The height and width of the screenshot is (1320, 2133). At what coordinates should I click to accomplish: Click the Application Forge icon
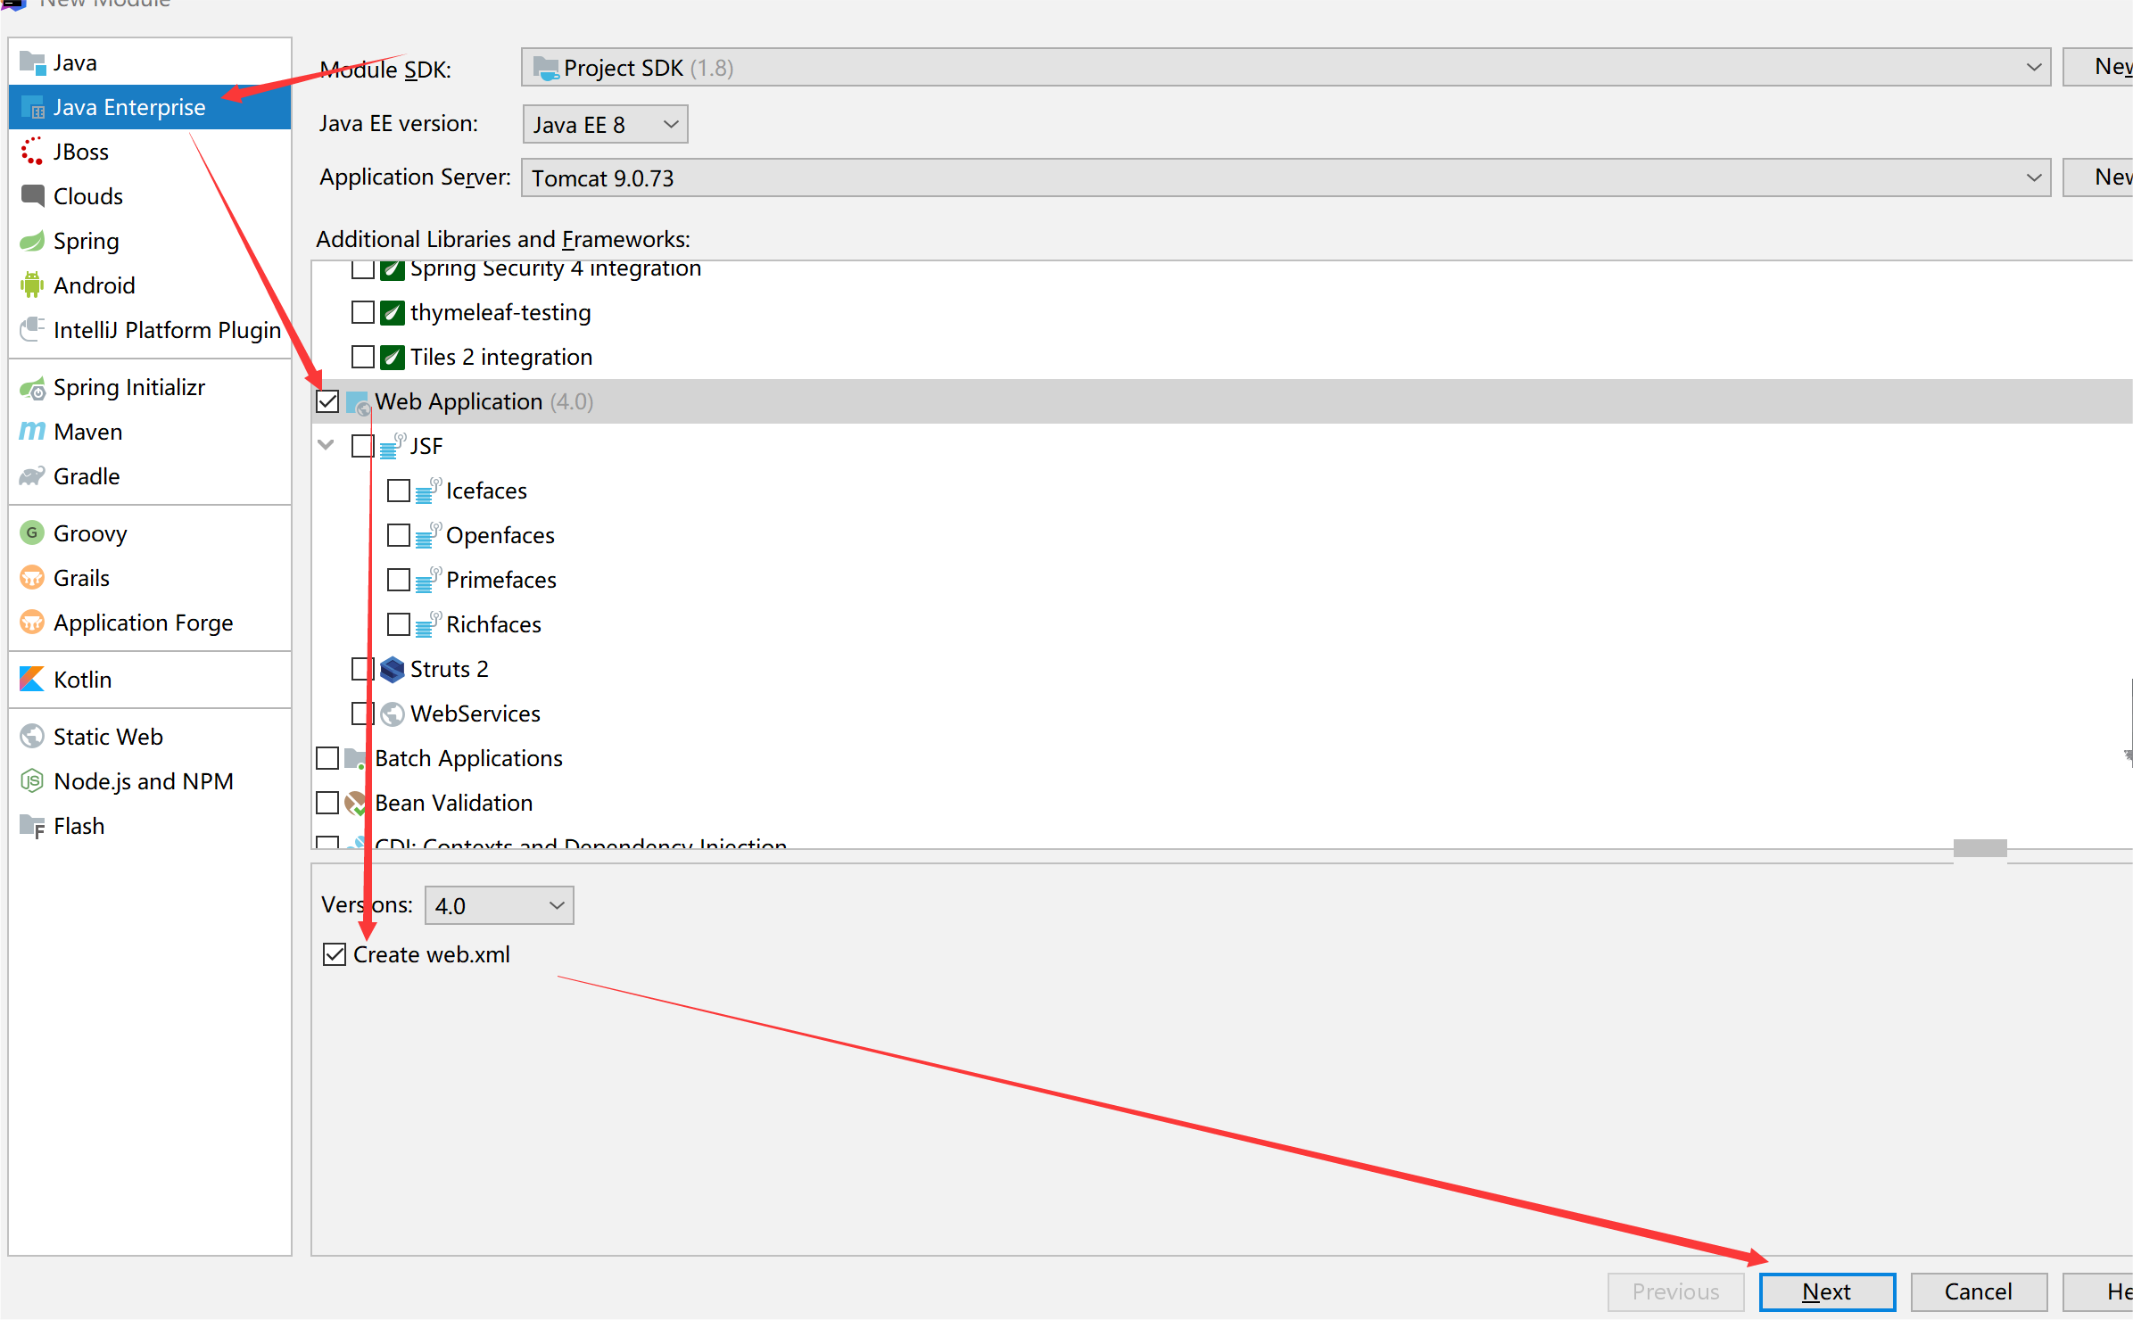(x=32, y=623)
